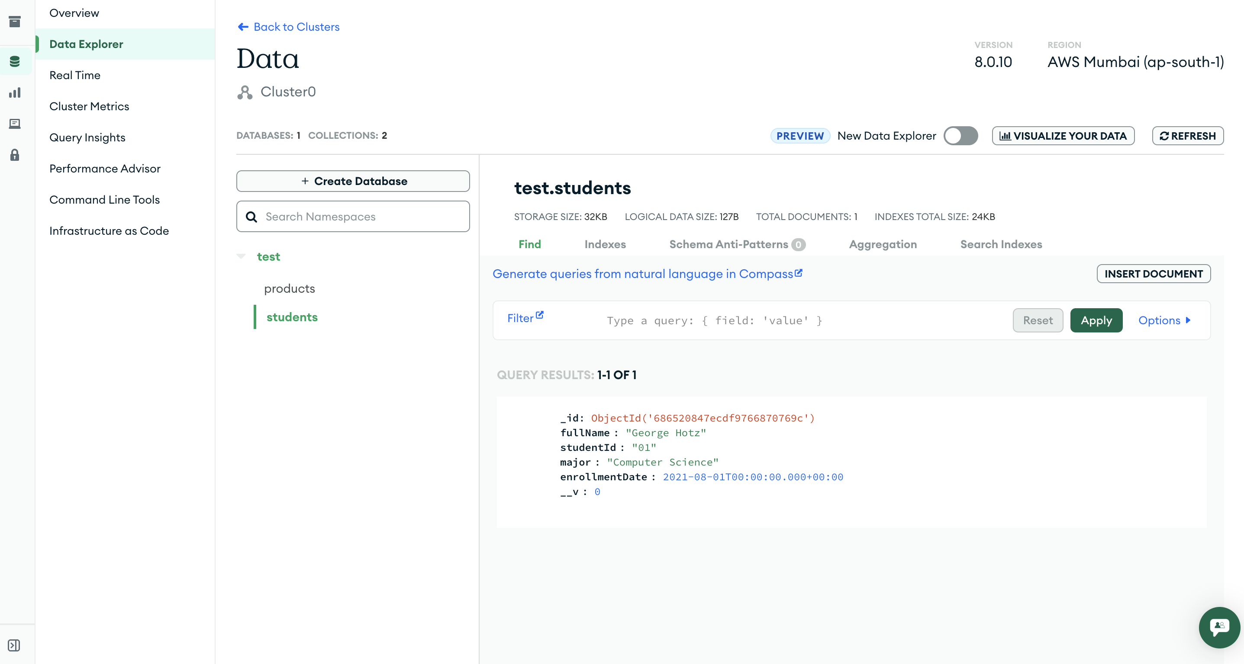Toggle the New Data Explorer switch
Image resolution: width=1244 pixels, height=664 pixels.
(960, 136)
